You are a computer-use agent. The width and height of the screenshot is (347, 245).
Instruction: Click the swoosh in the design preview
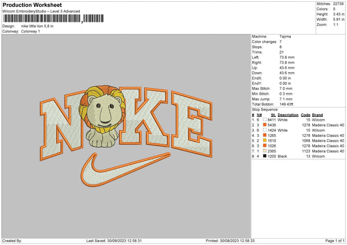125,169
